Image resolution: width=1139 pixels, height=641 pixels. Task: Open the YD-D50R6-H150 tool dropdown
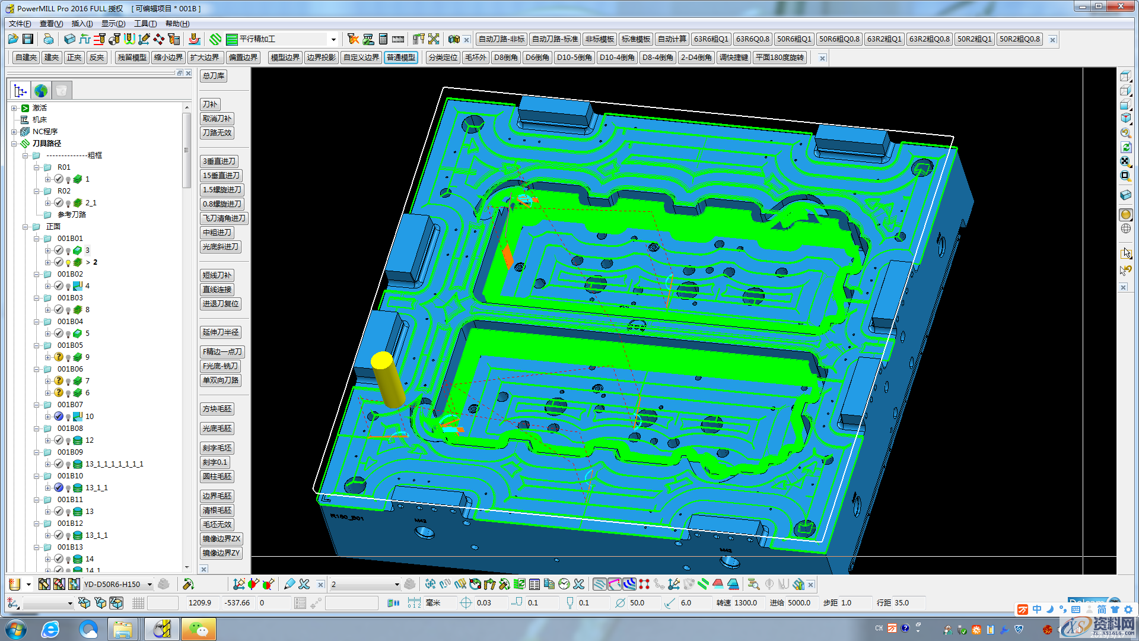point(149,585)
